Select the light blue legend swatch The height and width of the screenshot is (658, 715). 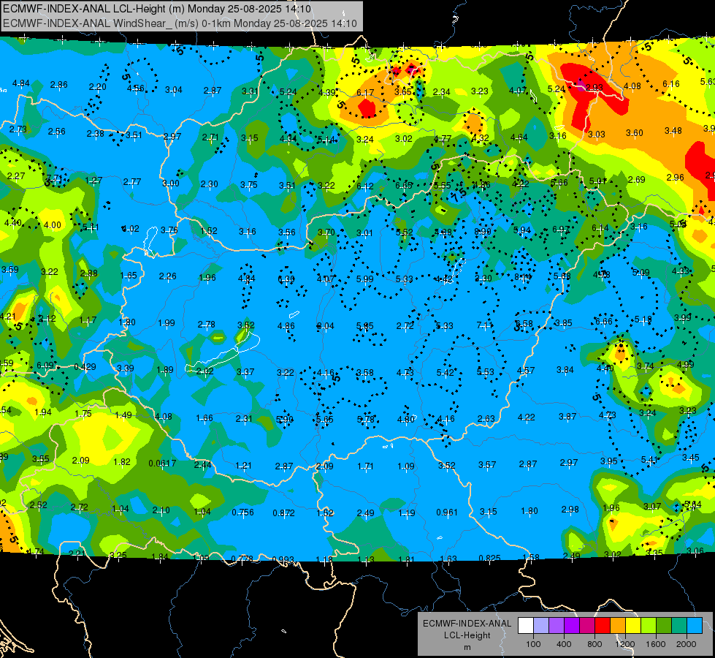click(x=695, y=625)
